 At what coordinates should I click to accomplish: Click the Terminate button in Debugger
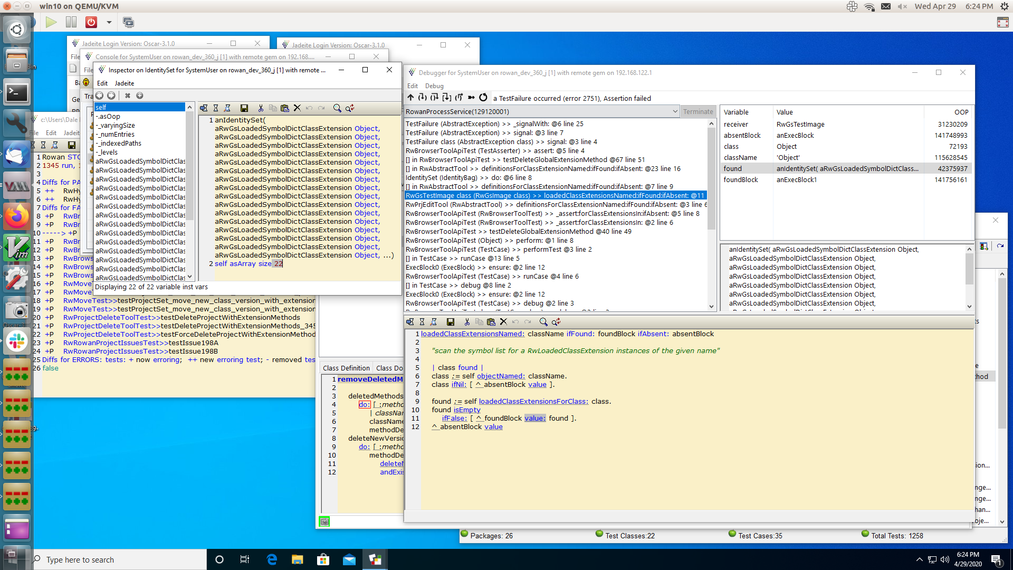click(x=698, y=111)
